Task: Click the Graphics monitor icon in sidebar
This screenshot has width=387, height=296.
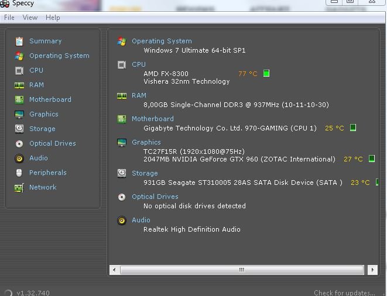Action: 19,115
